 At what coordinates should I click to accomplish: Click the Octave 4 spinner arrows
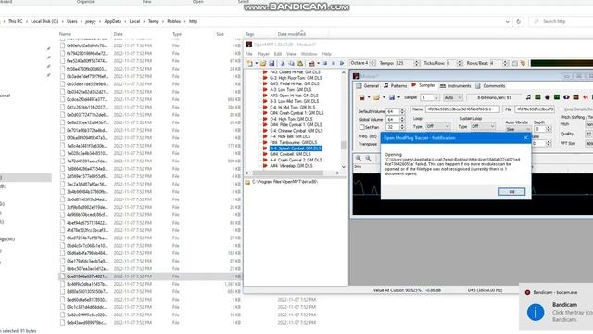tap(372, 63)
